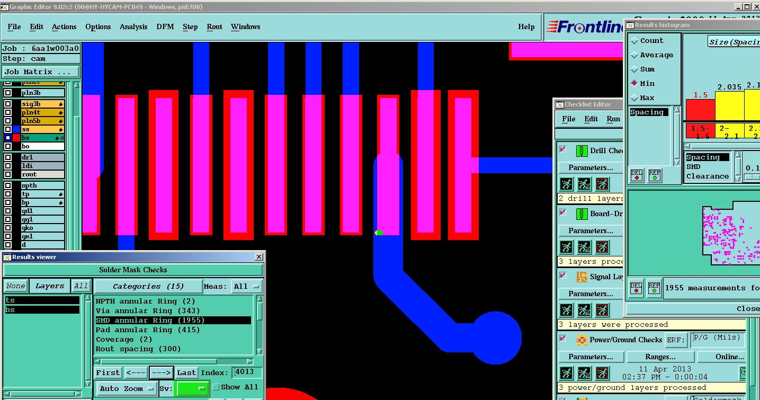The height and width of the screenshot is (400, 760).
Task: Select the Sum radio option
Action: (634, 69)
